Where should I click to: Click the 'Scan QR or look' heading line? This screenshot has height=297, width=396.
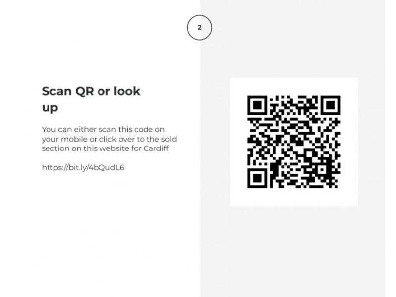91,91
